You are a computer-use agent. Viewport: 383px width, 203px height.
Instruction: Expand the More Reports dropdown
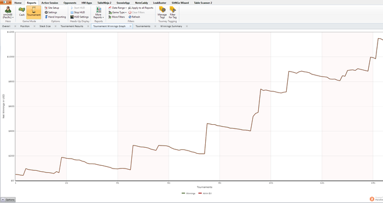(98, 13)
